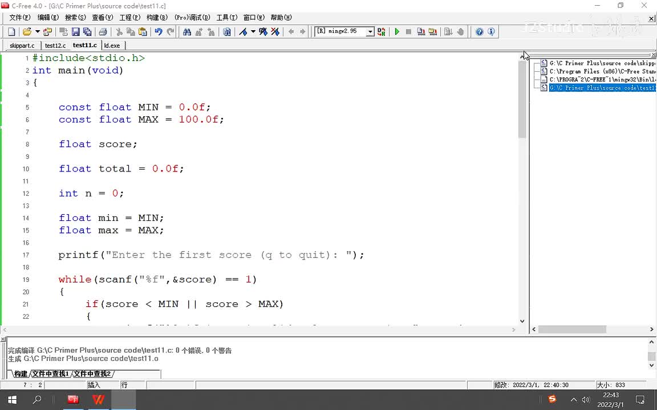657x410 pixels.
Task: Open the 查看(V) menu
Action: pyautogui.click(x=103, y=18)
